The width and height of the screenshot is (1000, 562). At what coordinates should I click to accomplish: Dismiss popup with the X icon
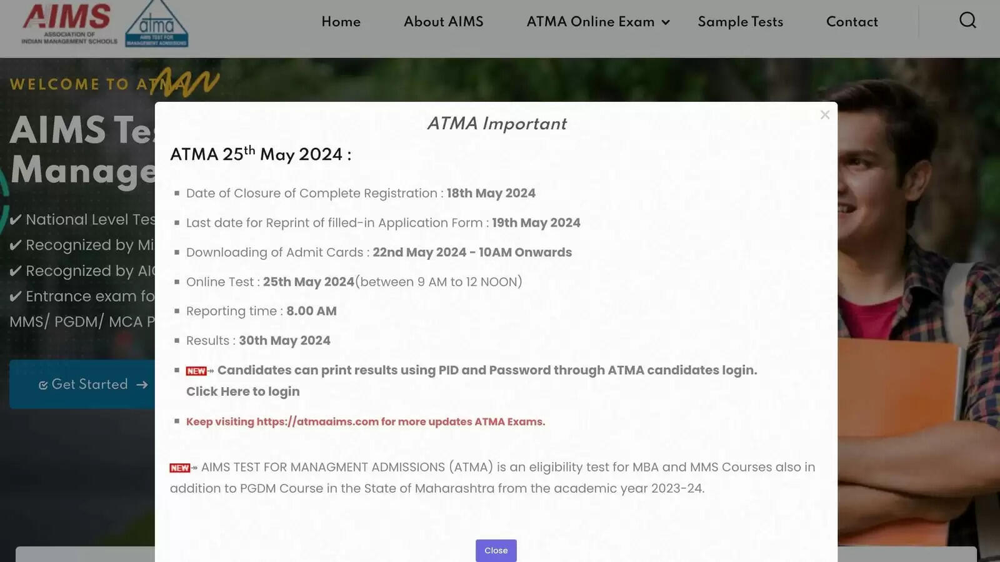point(825,115)
